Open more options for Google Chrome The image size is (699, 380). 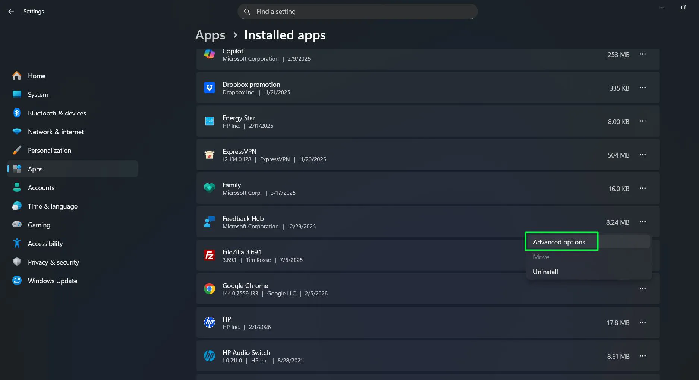pos(642,289)
